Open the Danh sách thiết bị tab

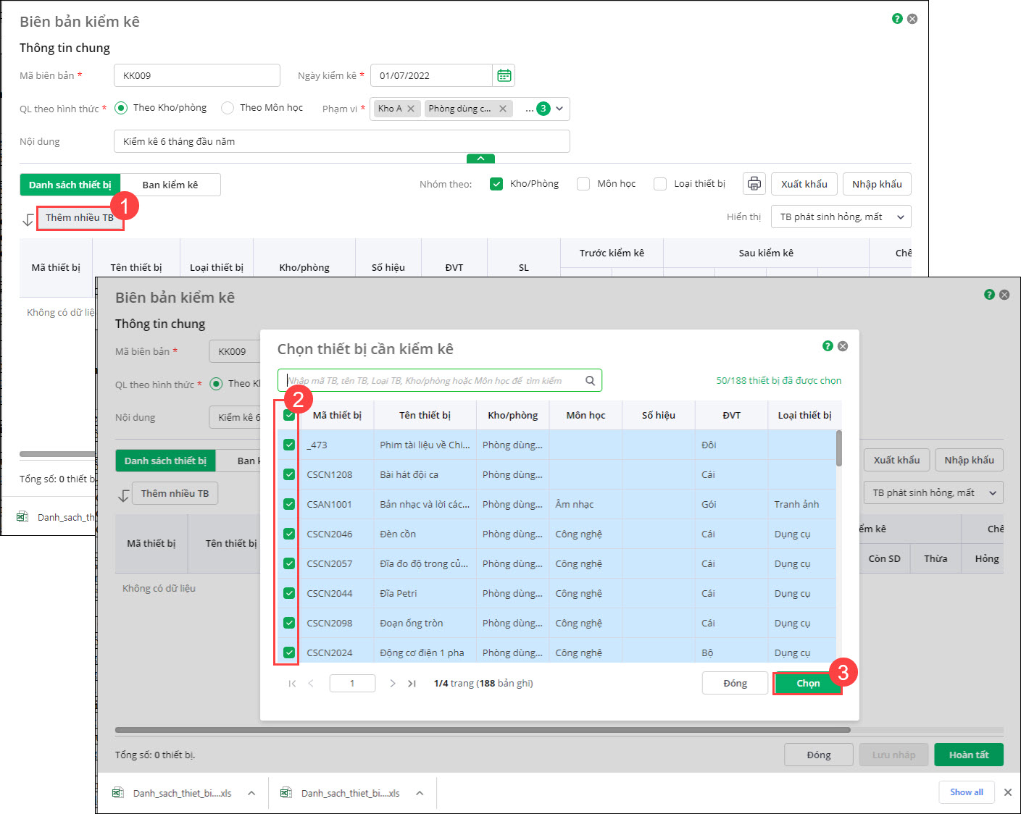(x=70, y=185)
